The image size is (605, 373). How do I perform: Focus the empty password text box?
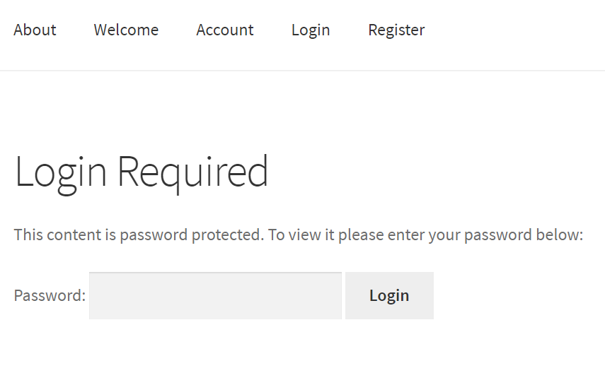click(215, 295)
